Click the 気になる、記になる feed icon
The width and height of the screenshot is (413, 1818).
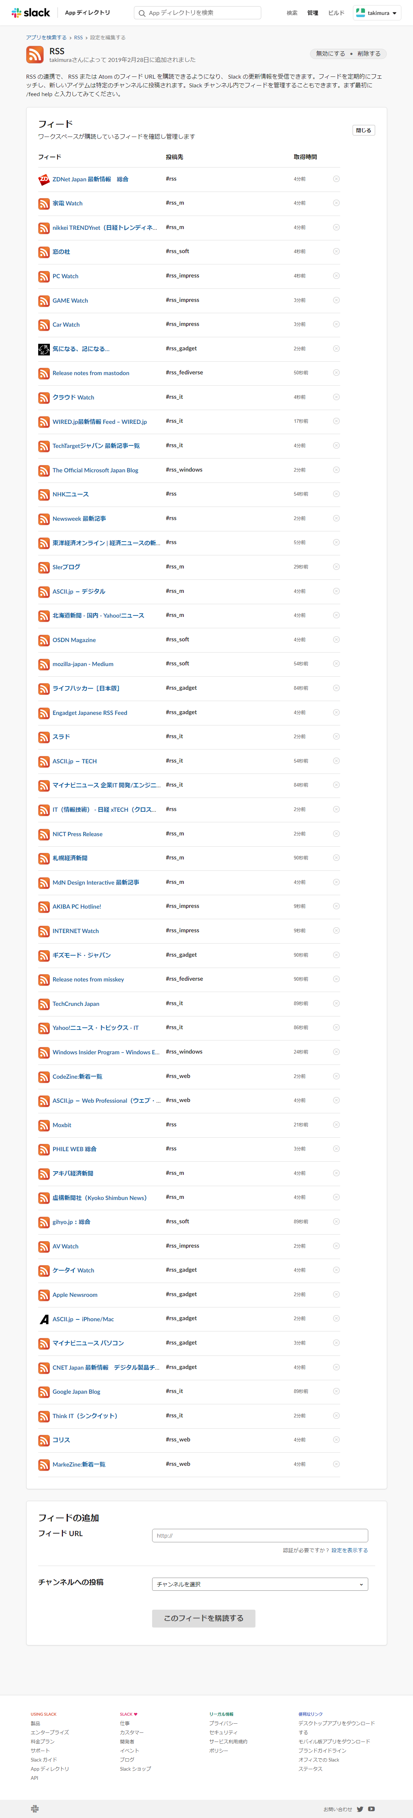[x=44, y=349]
